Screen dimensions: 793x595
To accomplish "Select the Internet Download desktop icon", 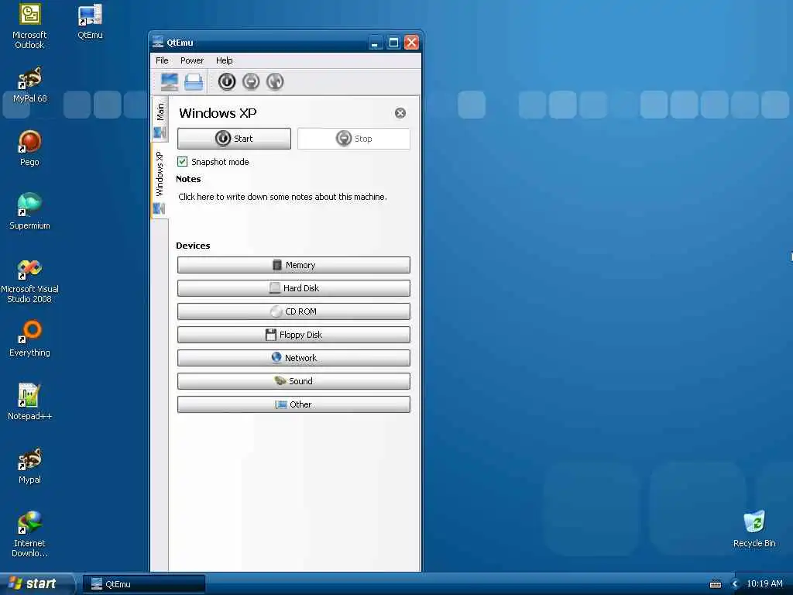I will click(x=29, y=535).
